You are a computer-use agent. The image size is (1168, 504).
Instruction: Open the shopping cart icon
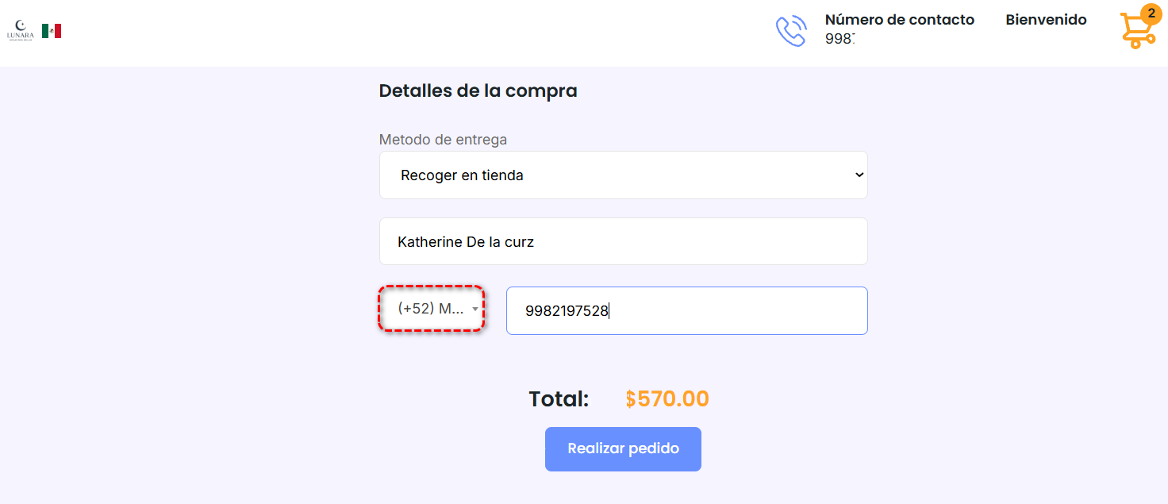pos(1136,31)
